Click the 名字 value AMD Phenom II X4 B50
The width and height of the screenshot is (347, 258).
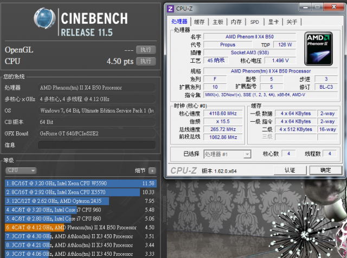click(x=249, y=37)
